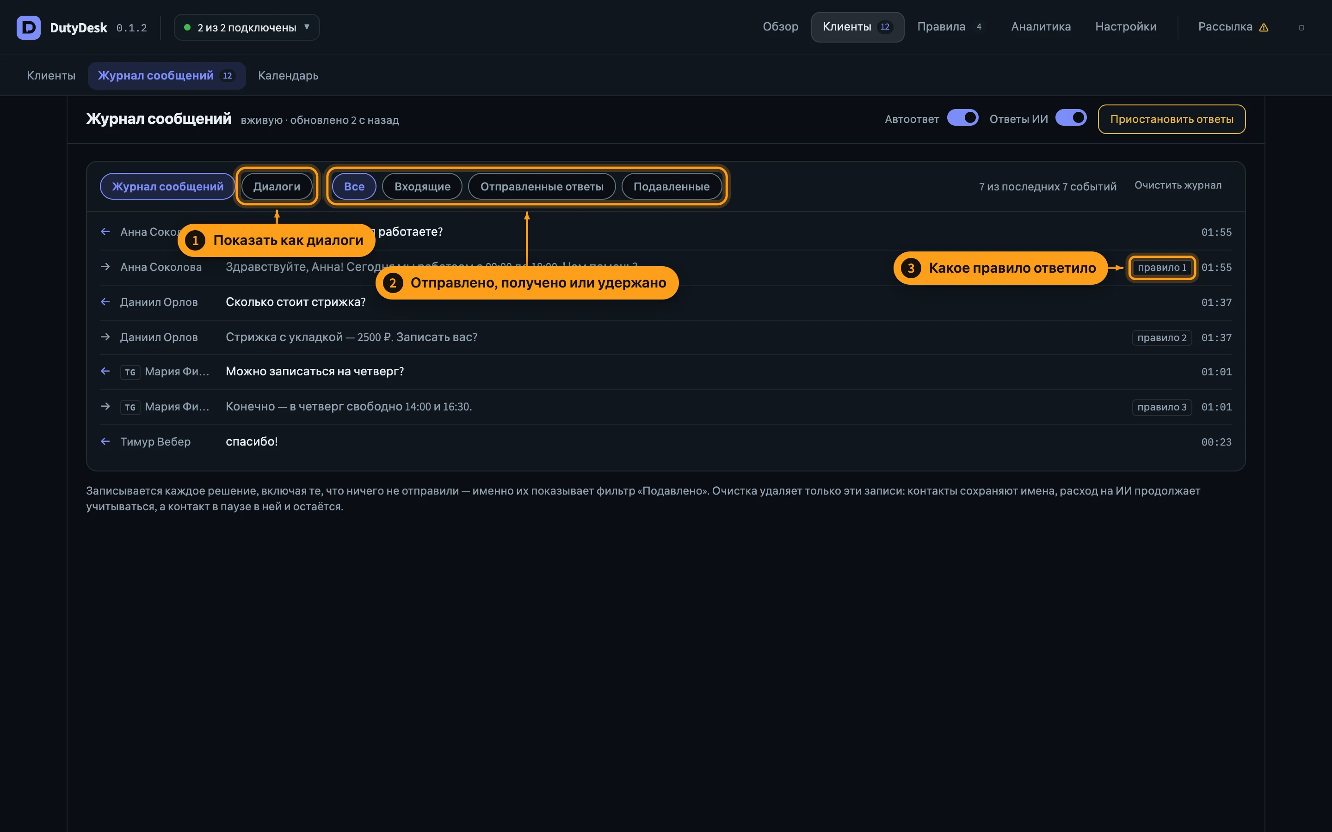
Task: Switch to the Диалоги view
Action: (x=276, y=187)
